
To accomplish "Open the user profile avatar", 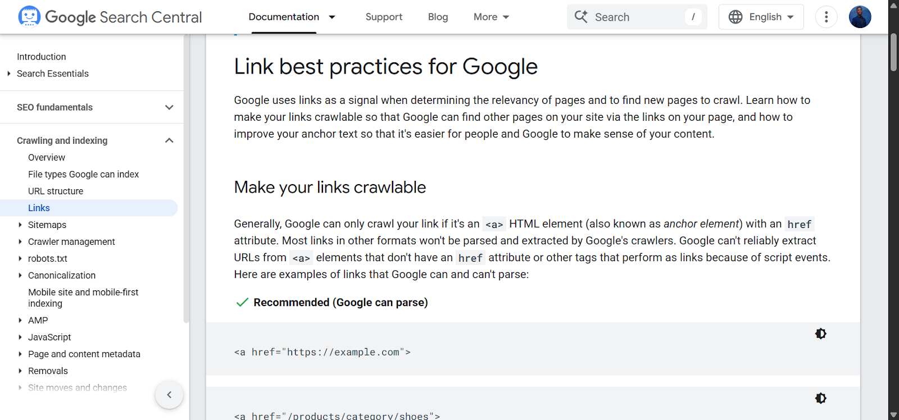I will (860, 17).
